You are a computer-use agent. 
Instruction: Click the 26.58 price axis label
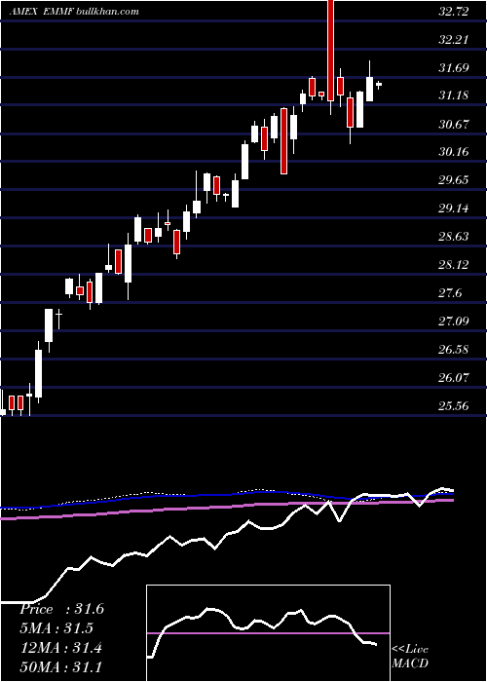(454, 349)
